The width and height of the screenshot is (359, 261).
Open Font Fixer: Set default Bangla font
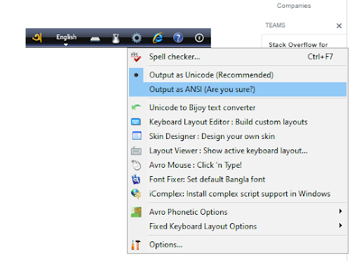point(238,180)
